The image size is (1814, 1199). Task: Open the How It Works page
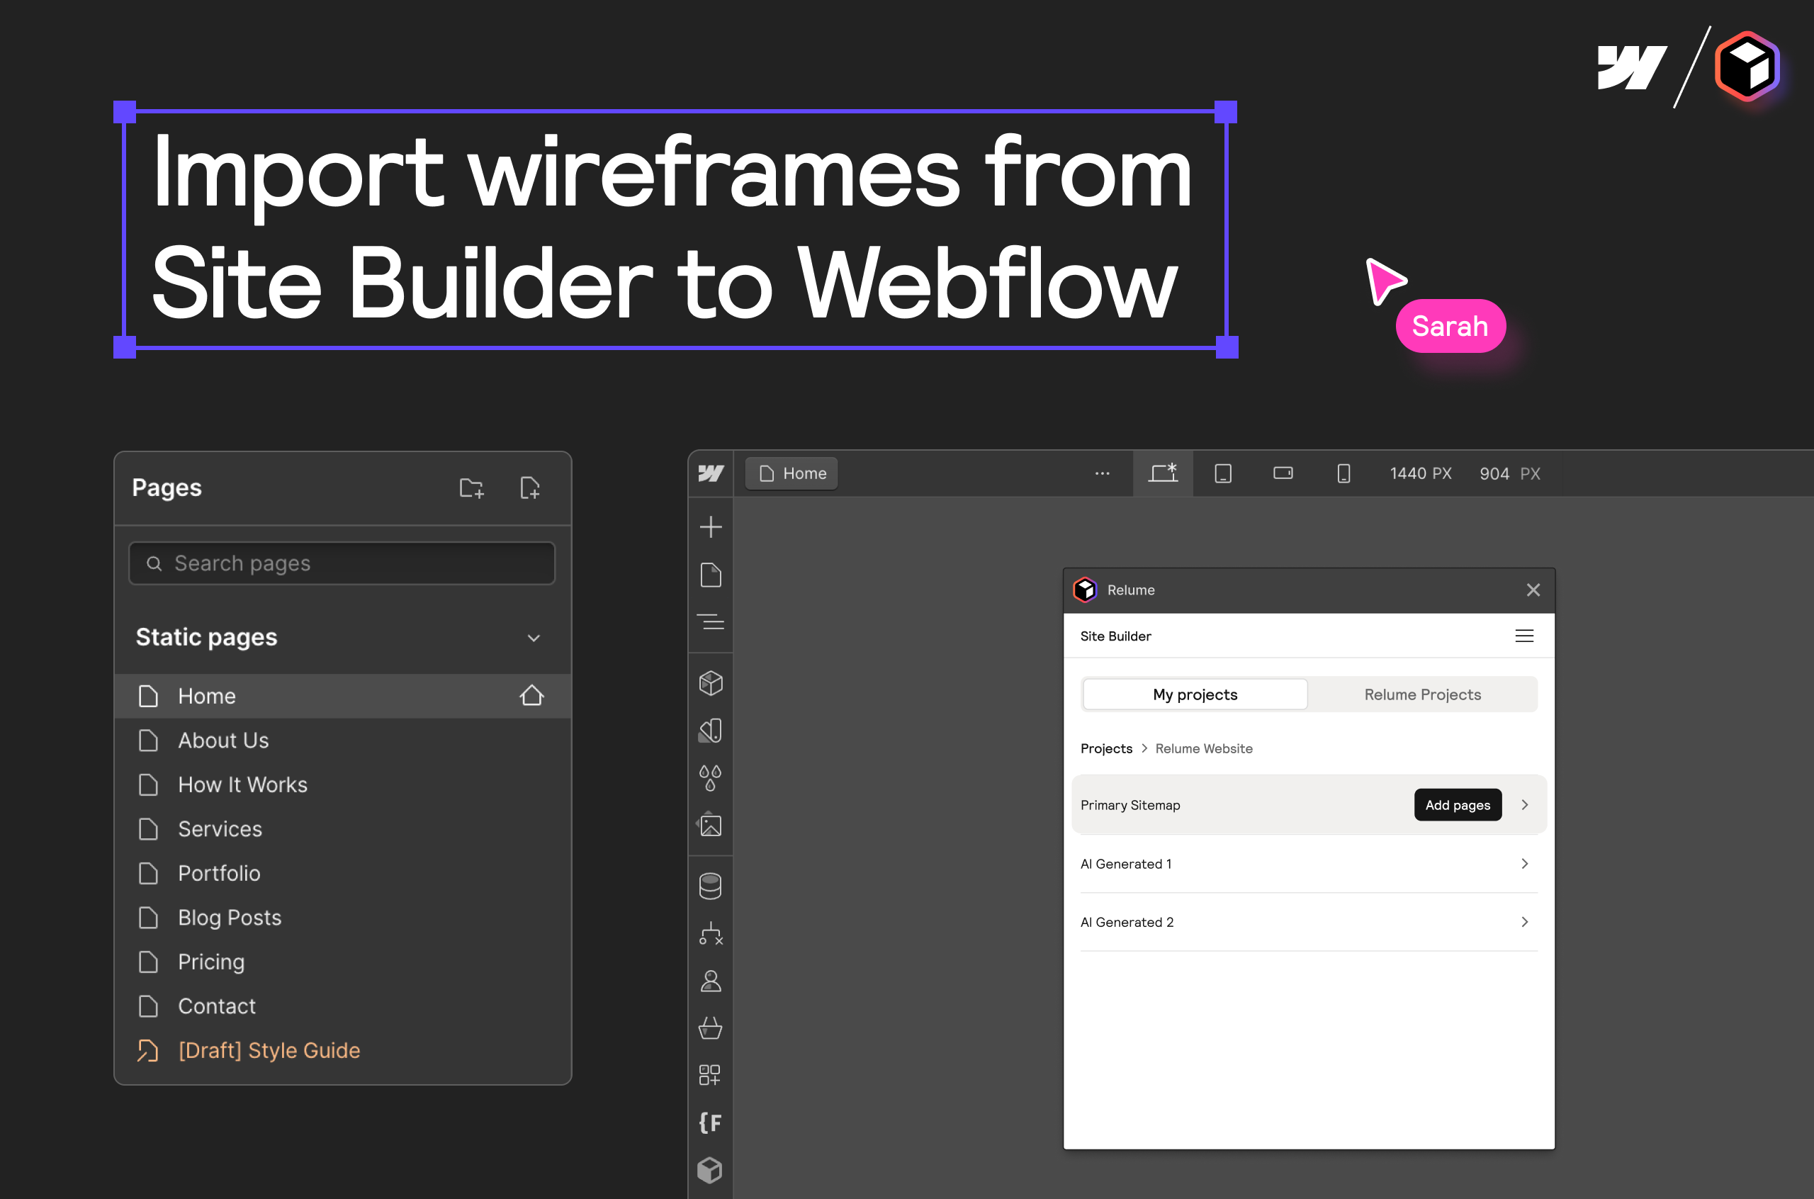click(x=342, y=784)
